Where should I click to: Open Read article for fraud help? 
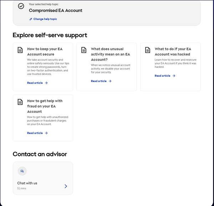tap(35, 133)
